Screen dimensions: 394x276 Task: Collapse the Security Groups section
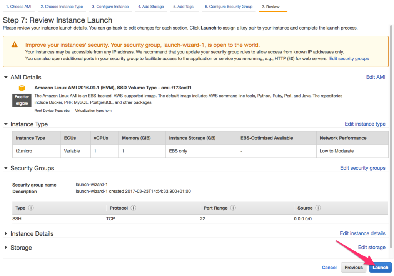6,168
